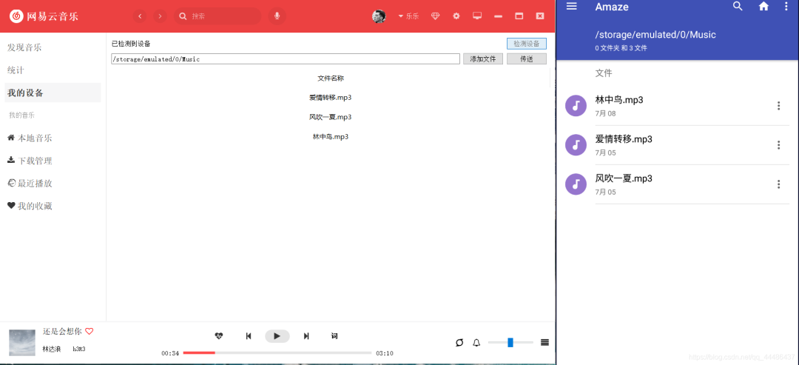Open the user avatar profile picture

(x=379, y=16)
